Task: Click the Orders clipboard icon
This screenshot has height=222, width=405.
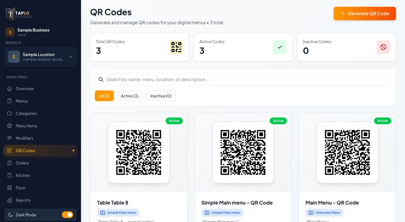Action: (x=9, y=163)
